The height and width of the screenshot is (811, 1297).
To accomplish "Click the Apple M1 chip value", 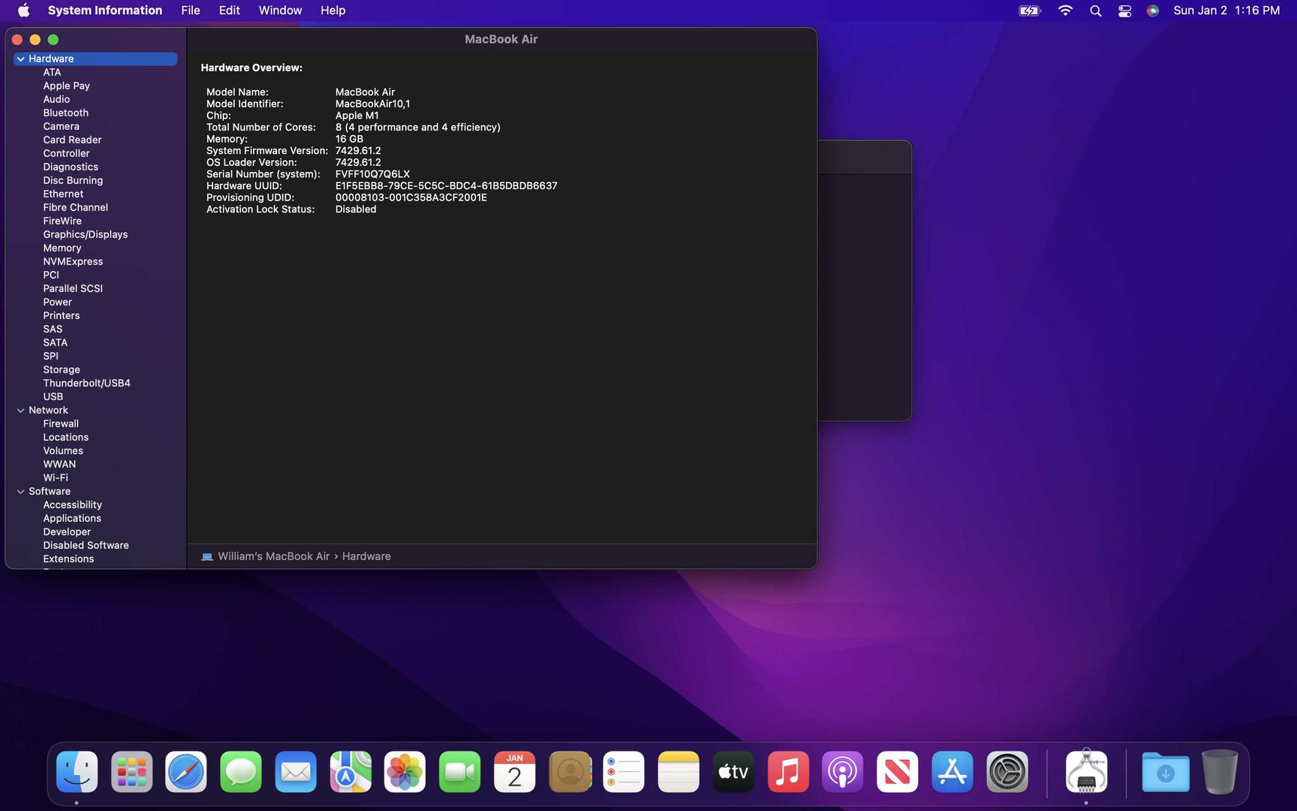I will point(357,116).
